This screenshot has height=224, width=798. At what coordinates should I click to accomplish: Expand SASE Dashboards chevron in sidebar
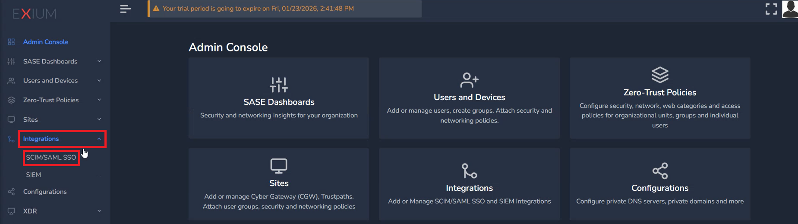pos(99,61)
